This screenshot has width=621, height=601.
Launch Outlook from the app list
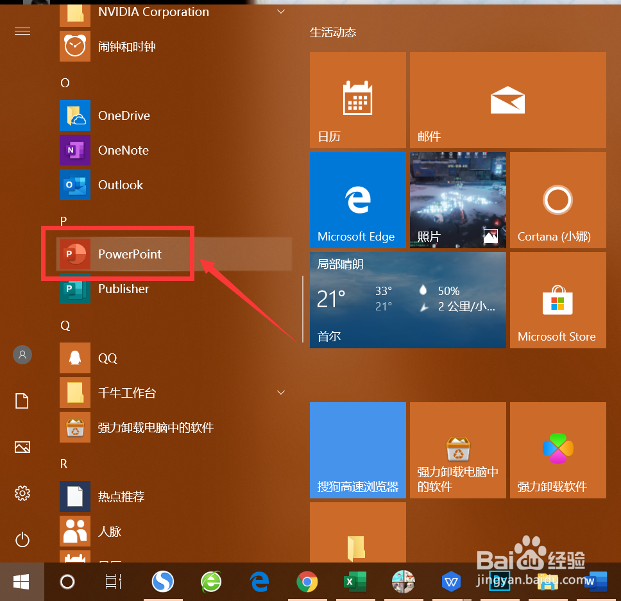pos(174,185)
